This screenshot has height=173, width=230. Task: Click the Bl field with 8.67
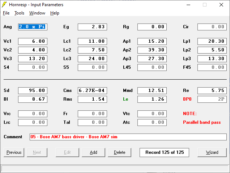click(x=33, y=99)
